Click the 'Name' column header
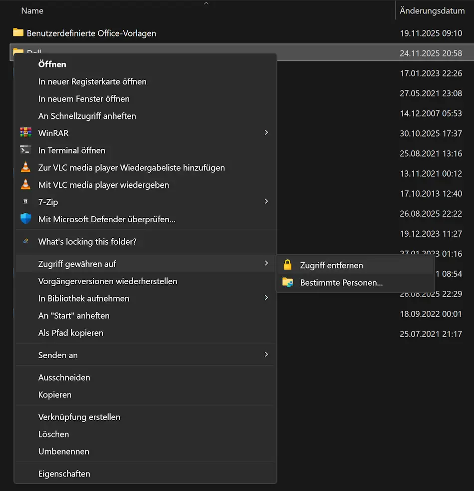Screen dimensions: 474x491 tap(32, 10)
